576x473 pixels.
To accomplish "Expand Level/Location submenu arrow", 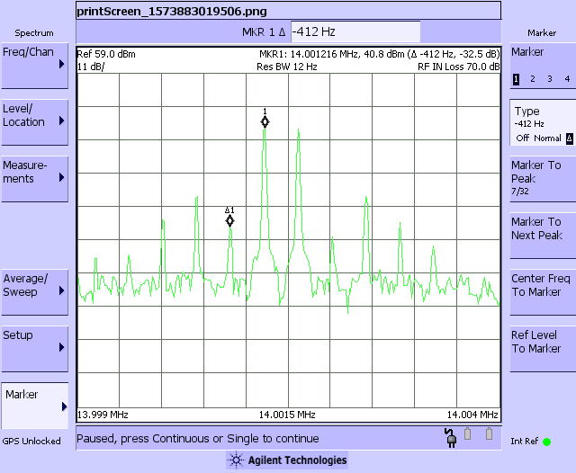I will [x=62, y=120].
